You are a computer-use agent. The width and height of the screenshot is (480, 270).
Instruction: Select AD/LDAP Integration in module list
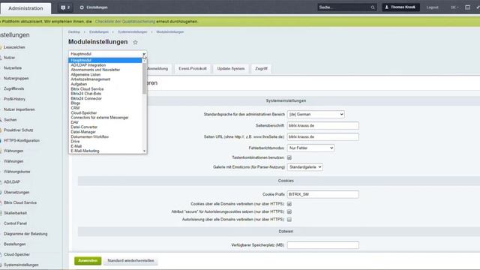click(x=88, y=65)
